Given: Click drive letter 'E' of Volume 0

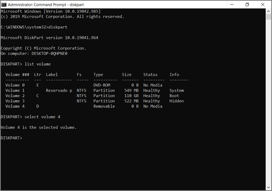Looking at the screenshot, I should (37, 85).
